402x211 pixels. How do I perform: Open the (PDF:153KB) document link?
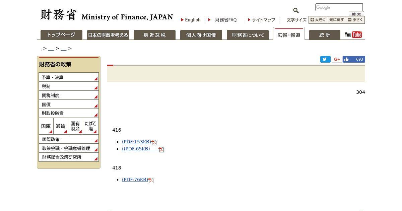136,142
